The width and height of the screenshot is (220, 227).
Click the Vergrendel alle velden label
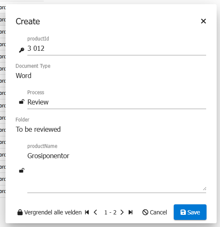(x=53, y=212)
